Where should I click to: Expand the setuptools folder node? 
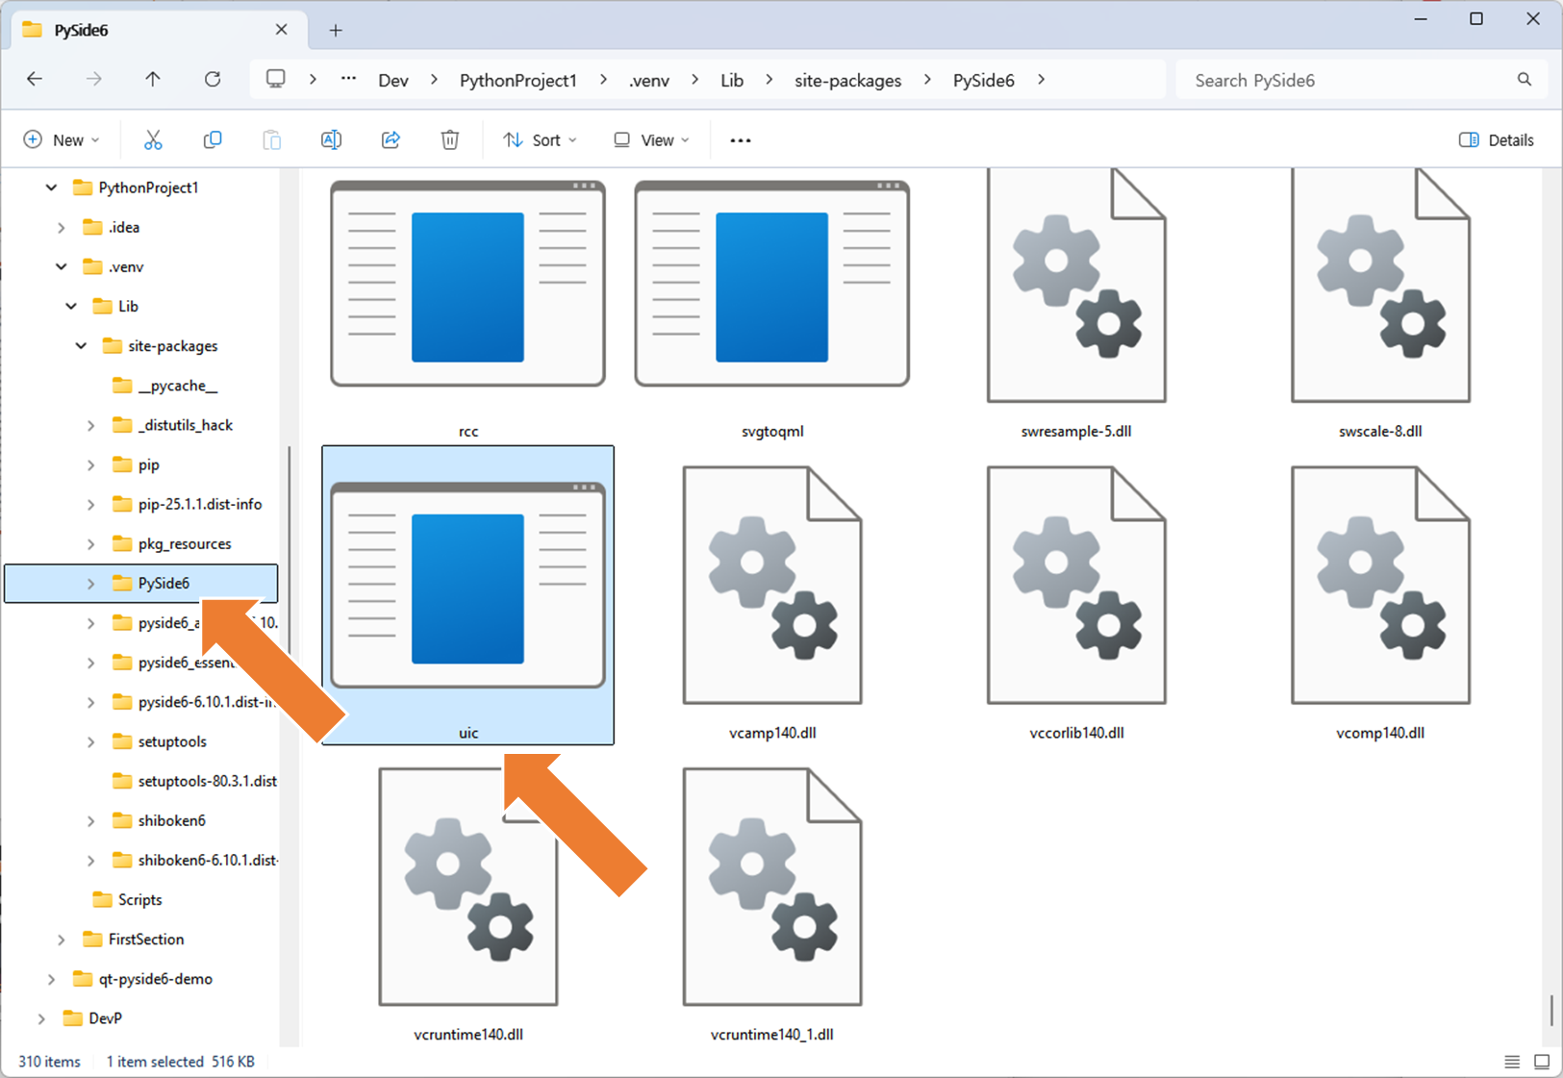[91, 742]
